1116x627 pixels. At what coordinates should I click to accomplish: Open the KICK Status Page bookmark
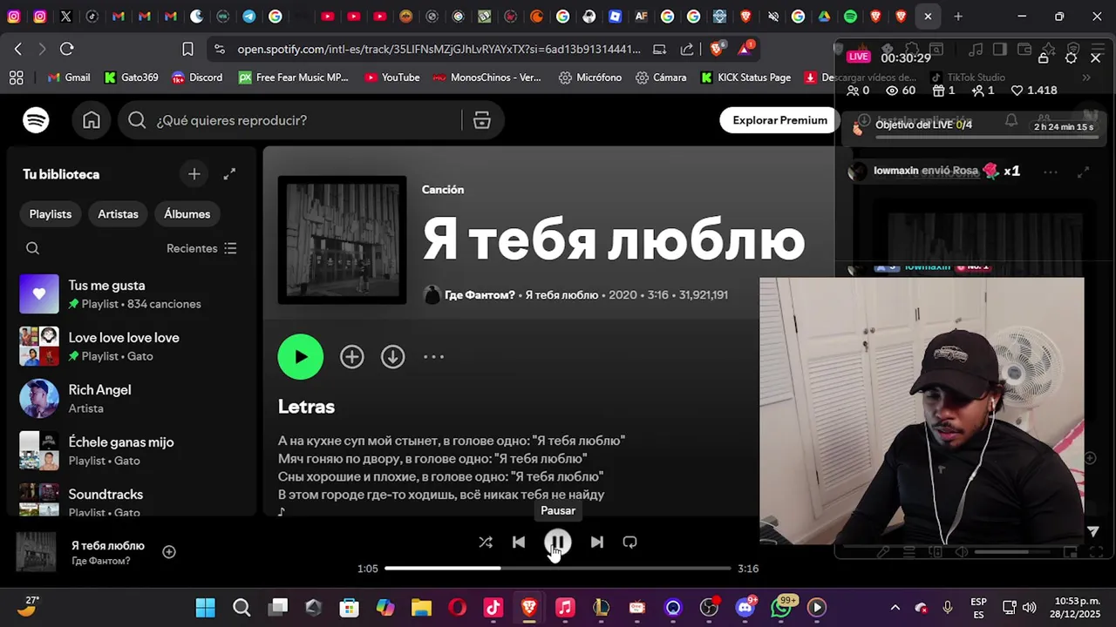point(745,78)
